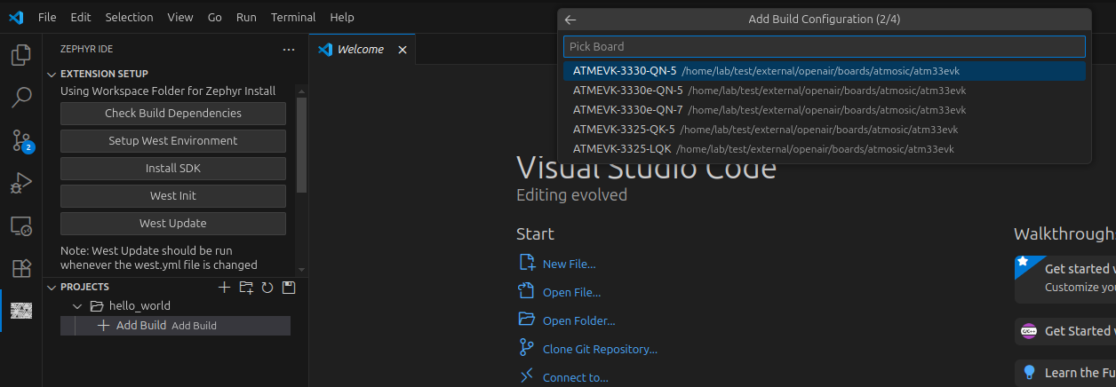Open the Run menu
The image size is (1116, 387).
(246, 17)
